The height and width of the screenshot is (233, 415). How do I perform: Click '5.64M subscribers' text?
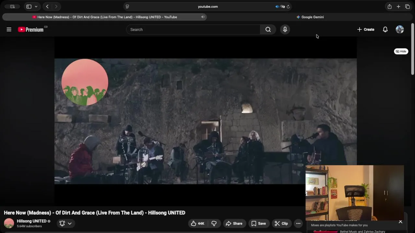tap(29, 226)
